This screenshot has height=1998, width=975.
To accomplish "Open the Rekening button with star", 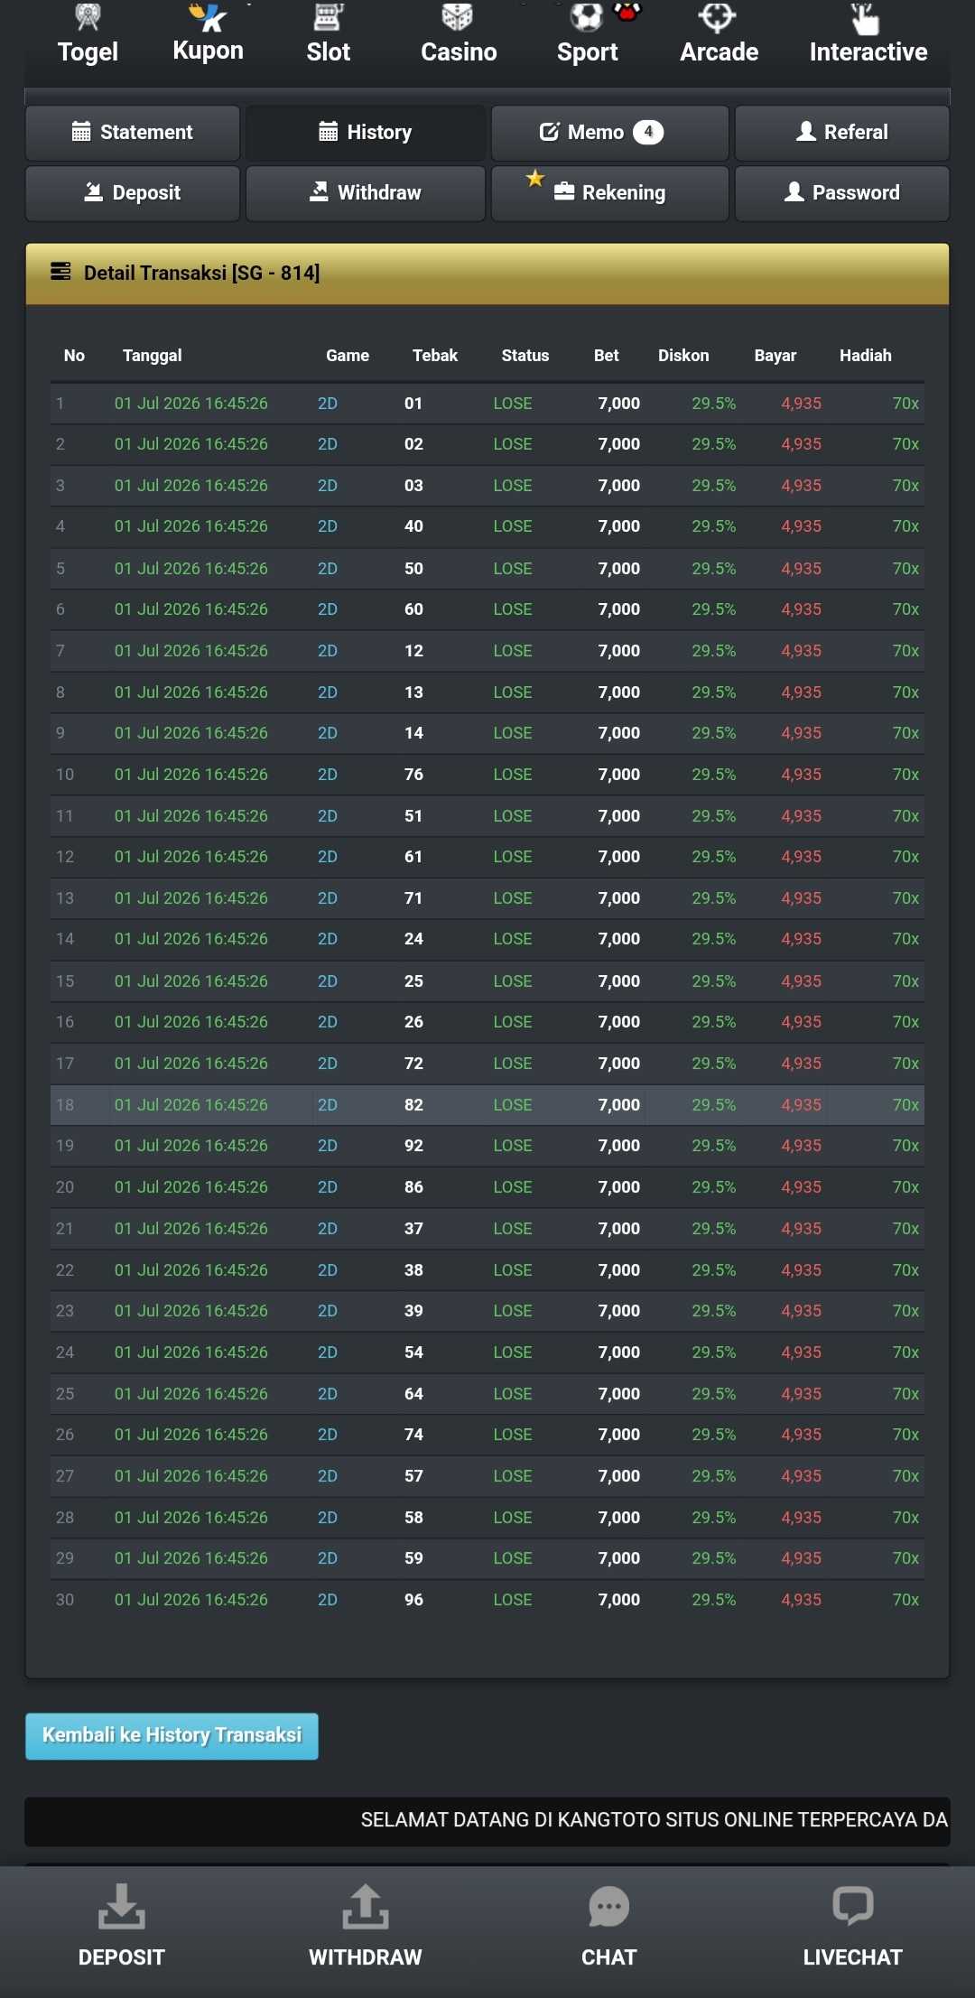I will (x=609, y=193).
